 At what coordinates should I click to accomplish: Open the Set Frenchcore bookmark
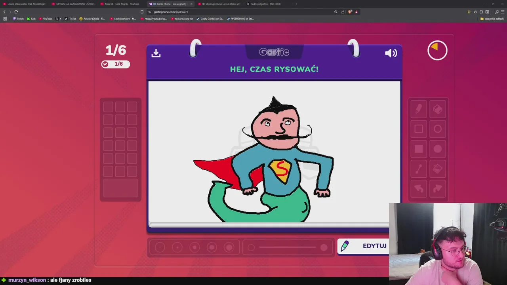tap(123, 19)
